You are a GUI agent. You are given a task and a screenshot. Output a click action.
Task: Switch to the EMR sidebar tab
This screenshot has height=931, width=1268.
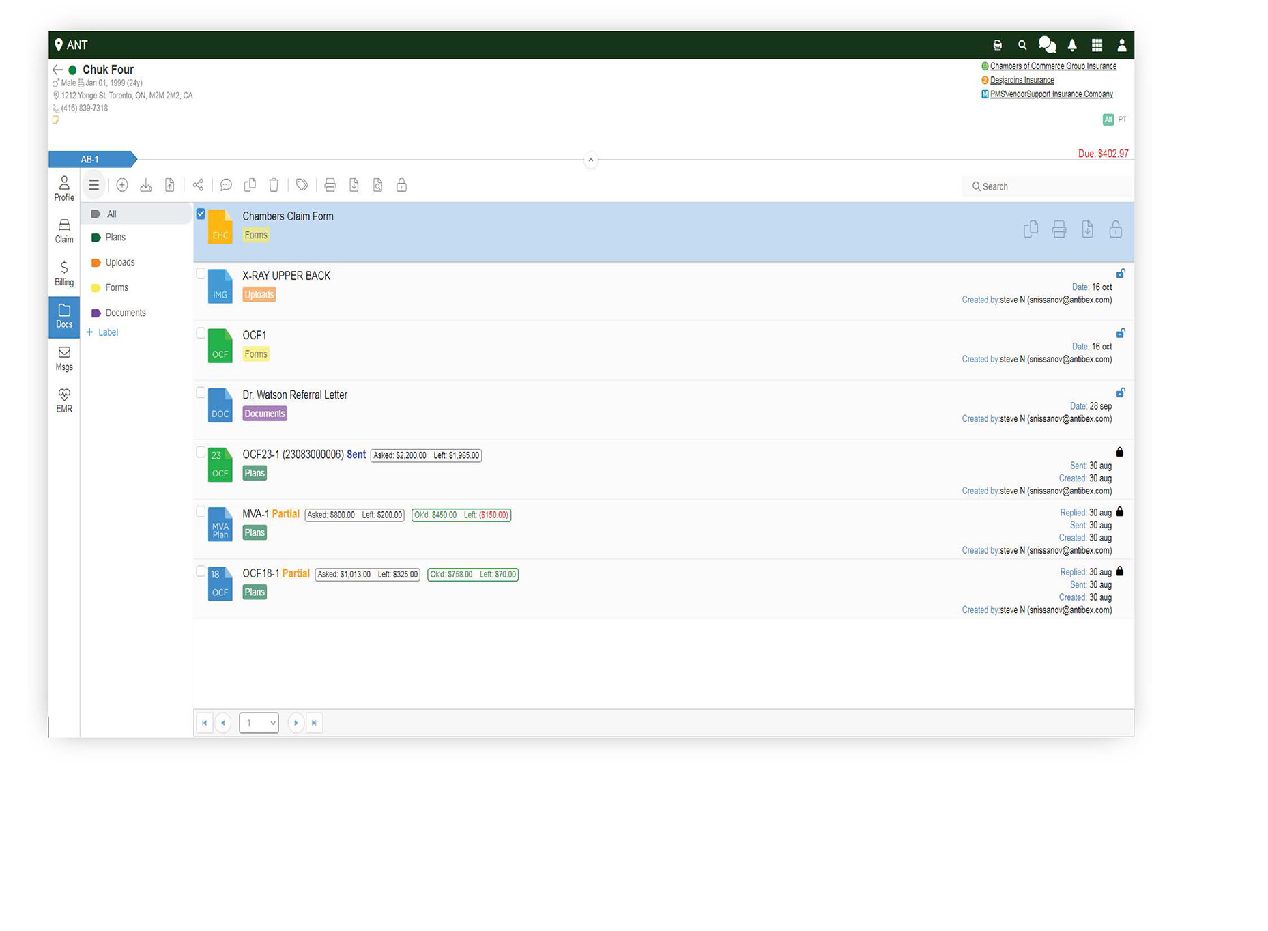(x=64, y=400)
